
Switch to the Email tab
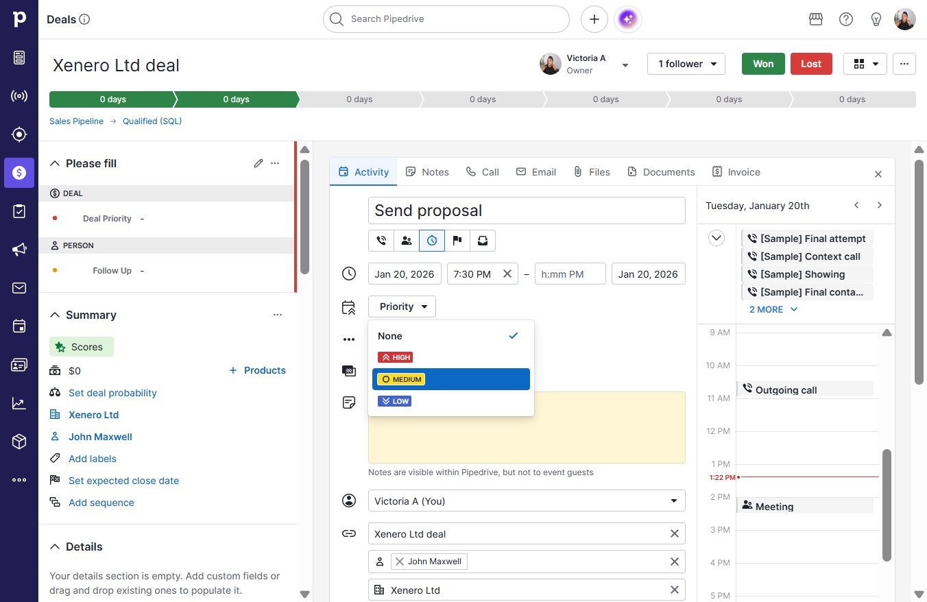(536, 172)
